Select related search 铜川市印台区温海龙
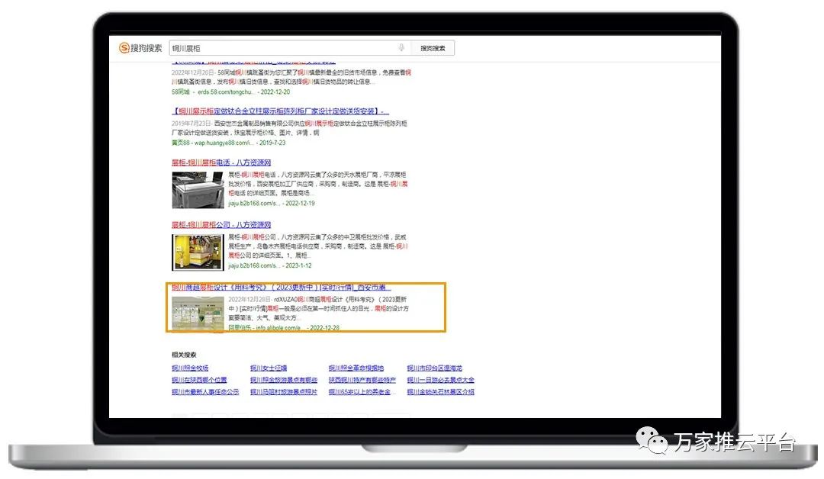The height and width of the screenshot is (479, 824). [434, 368]
